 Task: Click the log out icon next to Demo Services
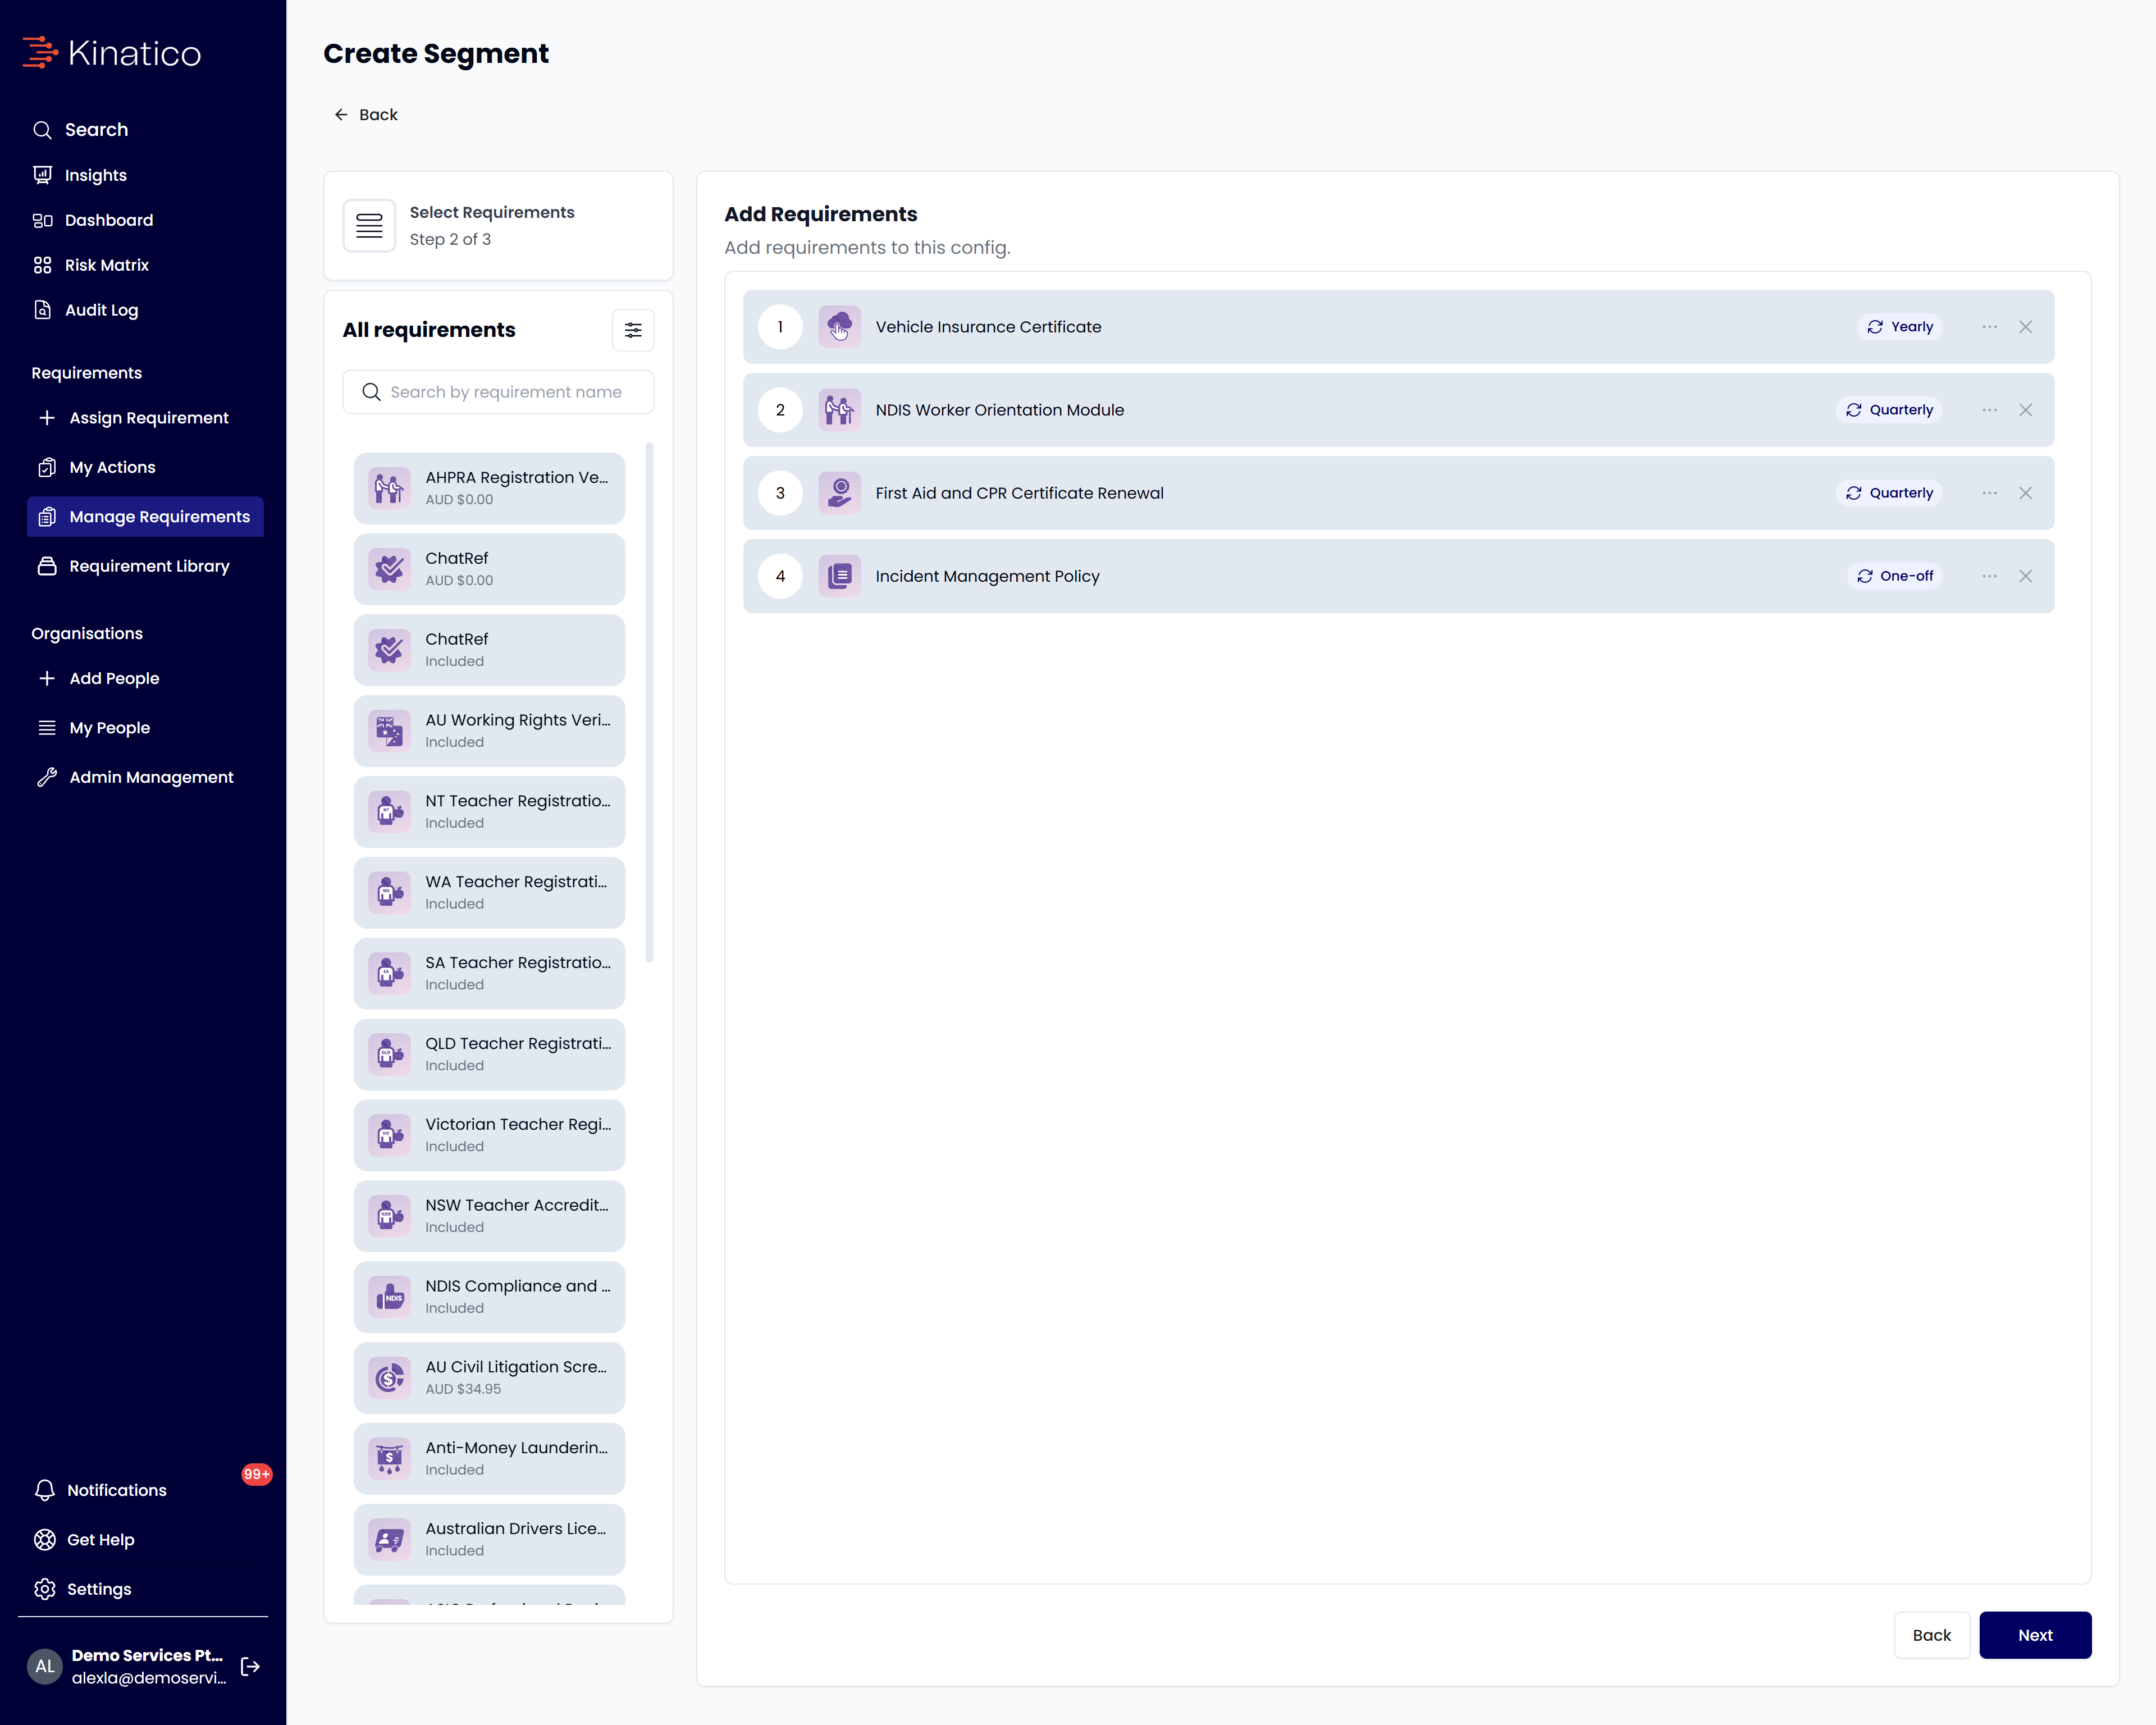(250, 1666)
